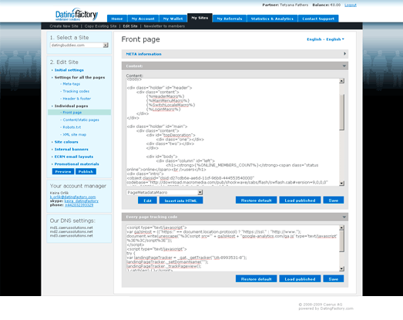The width and height of the screenshot is (403, 320).
Task: Click the Preview button
Action: [x=63, y=172]
